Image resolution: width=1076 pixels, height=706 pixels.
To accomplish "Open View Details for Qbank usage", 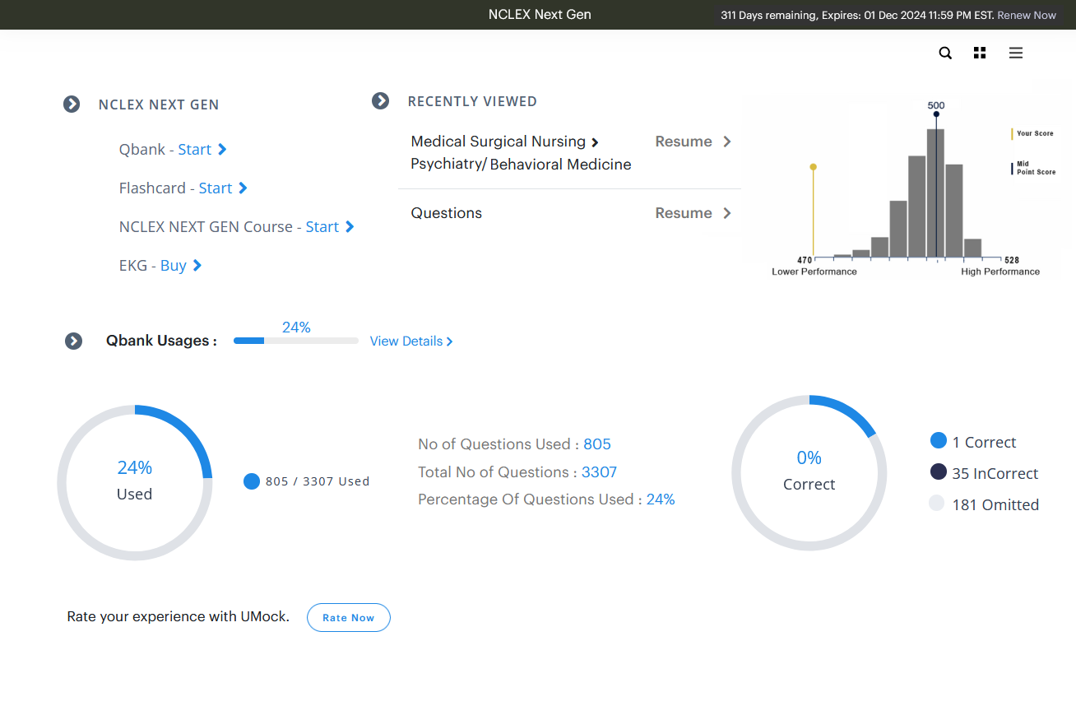I will 411,341.
